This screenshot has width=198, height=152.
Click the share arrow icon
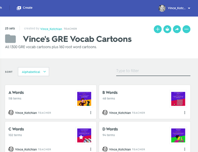(177, 29)
